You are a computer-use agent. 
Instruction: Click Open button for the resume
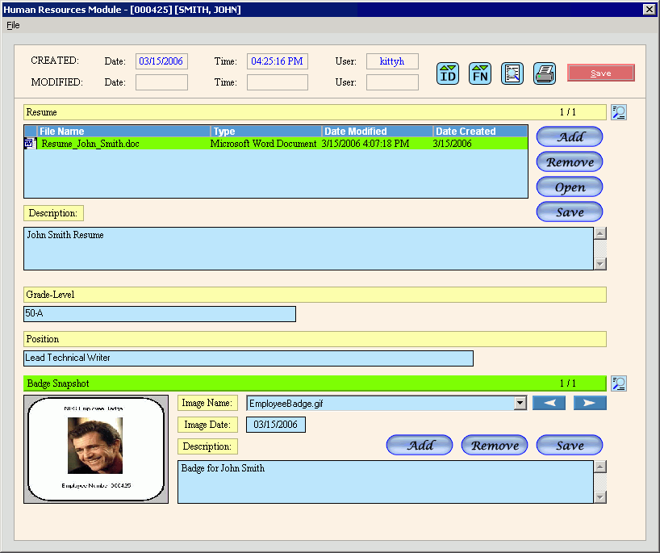pos(570,186)
